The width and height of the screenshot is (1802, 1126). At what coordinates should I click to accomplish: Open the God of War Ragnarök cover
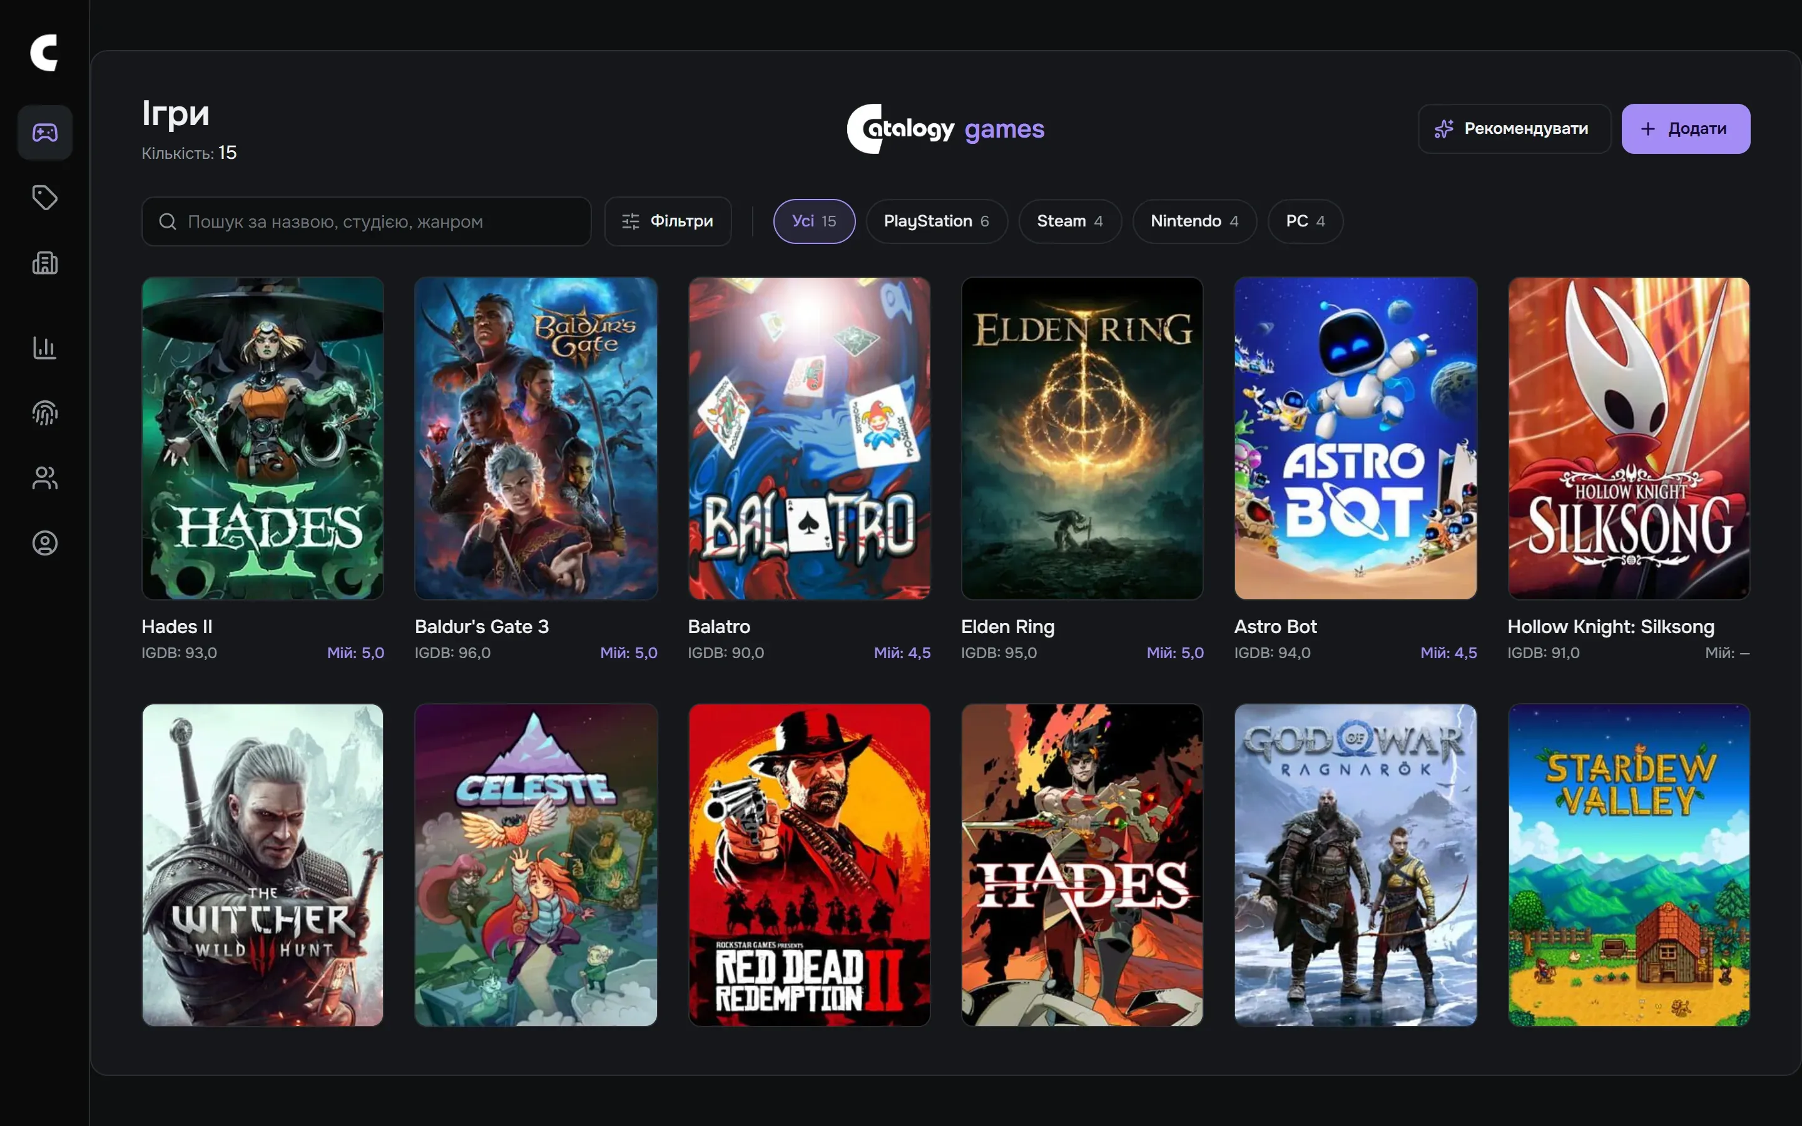(1356, 865)
